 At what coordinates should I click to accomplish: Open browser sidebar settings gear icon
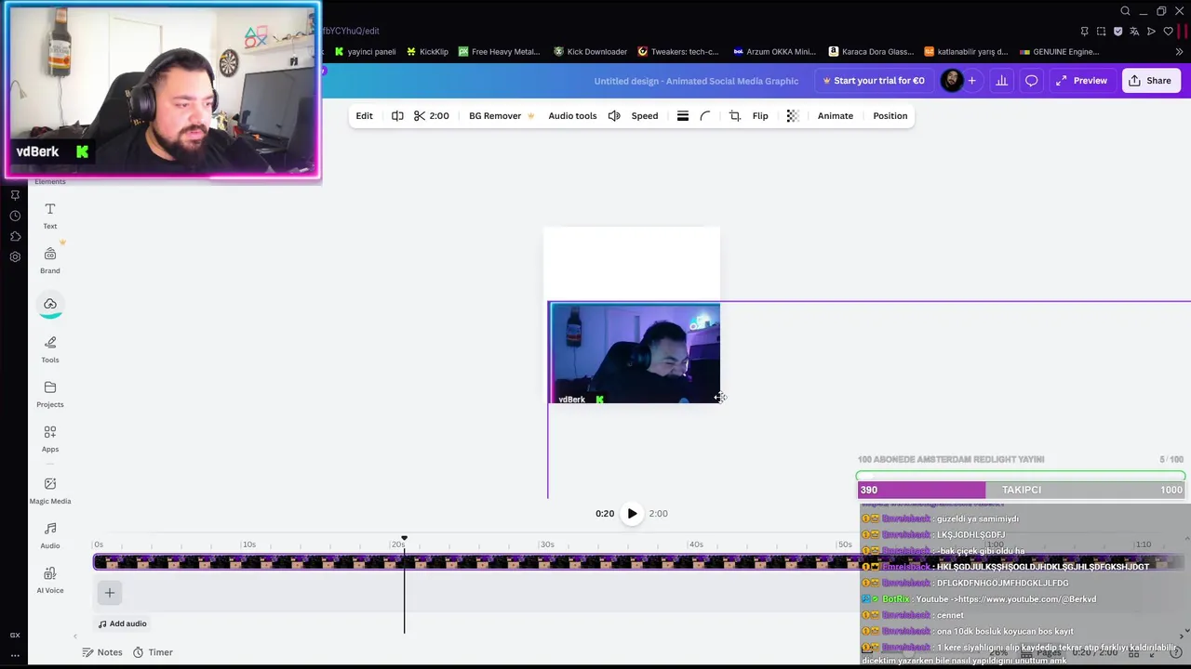tap(15, 256)
